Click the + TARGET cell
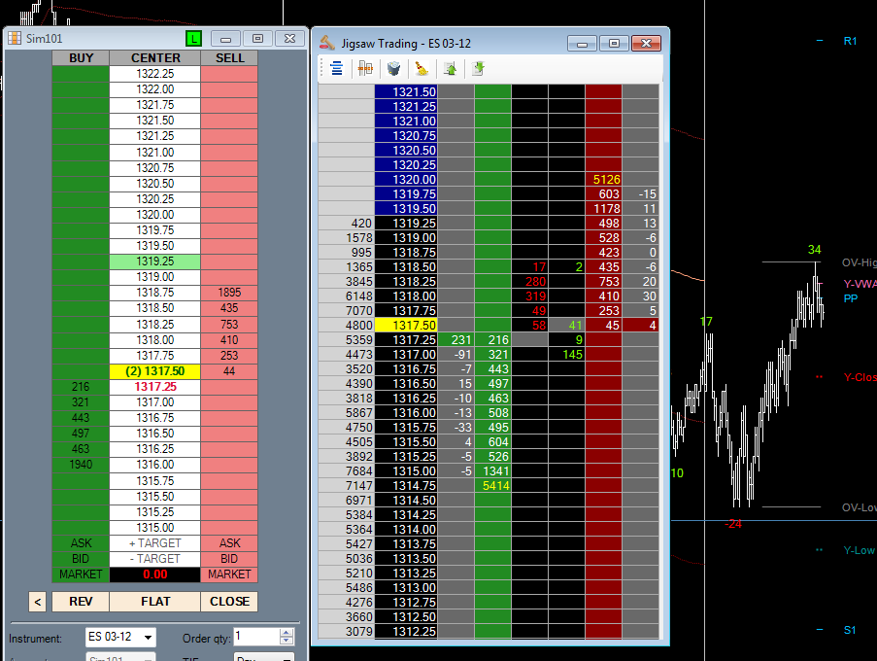The width and height of the screenshot is (877, 661). pos(155,543)
